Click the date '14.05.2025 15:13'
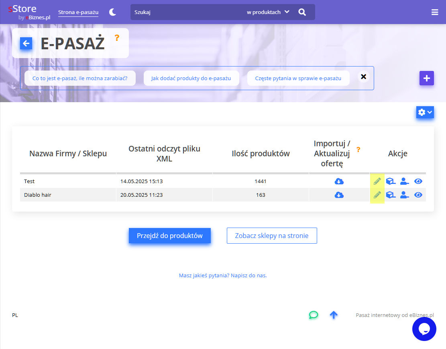The width and height of the screenshot is (446, 349). (x=141, y=181)
